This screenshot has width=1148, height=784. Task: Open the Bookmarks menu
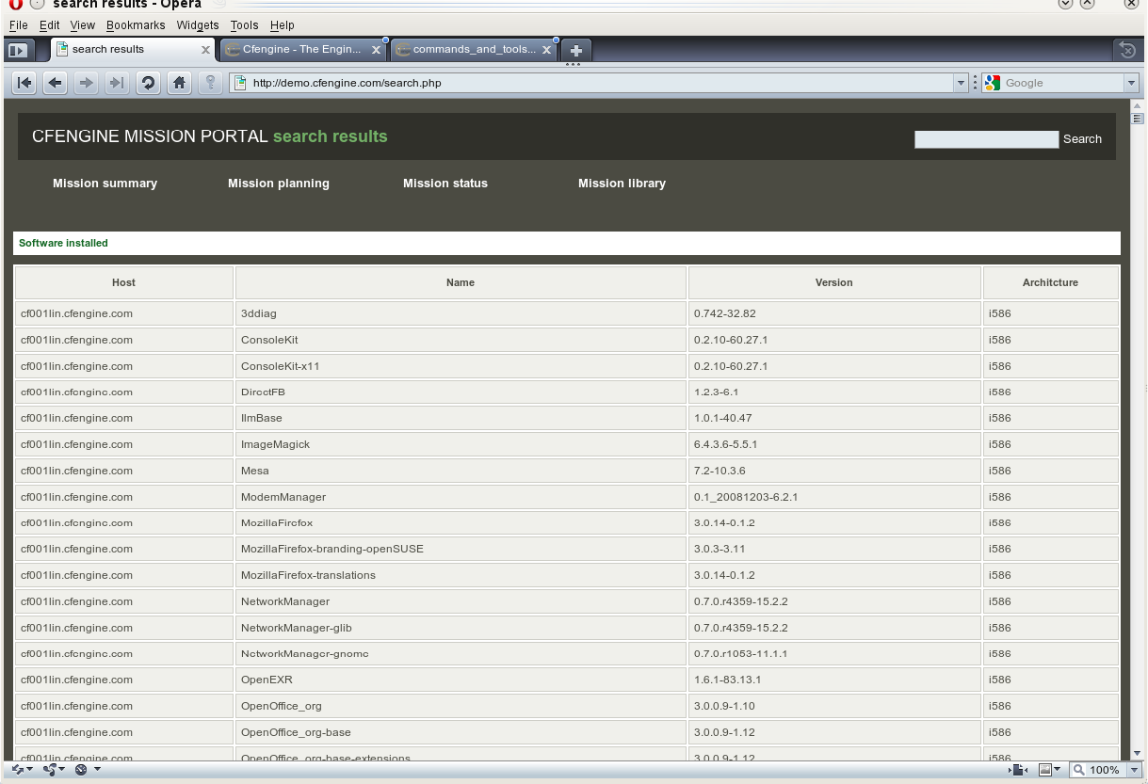[x=136, y=25]
